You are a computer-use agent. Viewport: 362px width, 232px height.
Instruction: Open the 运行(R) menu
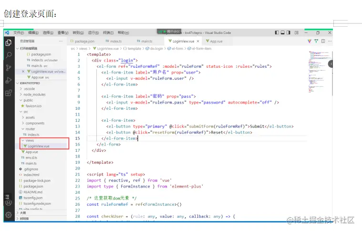[93, 32]
